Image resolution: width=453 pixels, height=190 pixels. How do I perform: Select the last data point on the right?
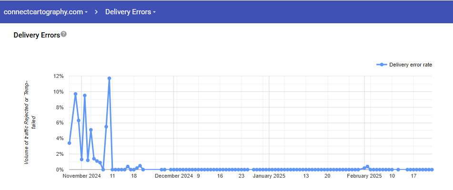432,169
